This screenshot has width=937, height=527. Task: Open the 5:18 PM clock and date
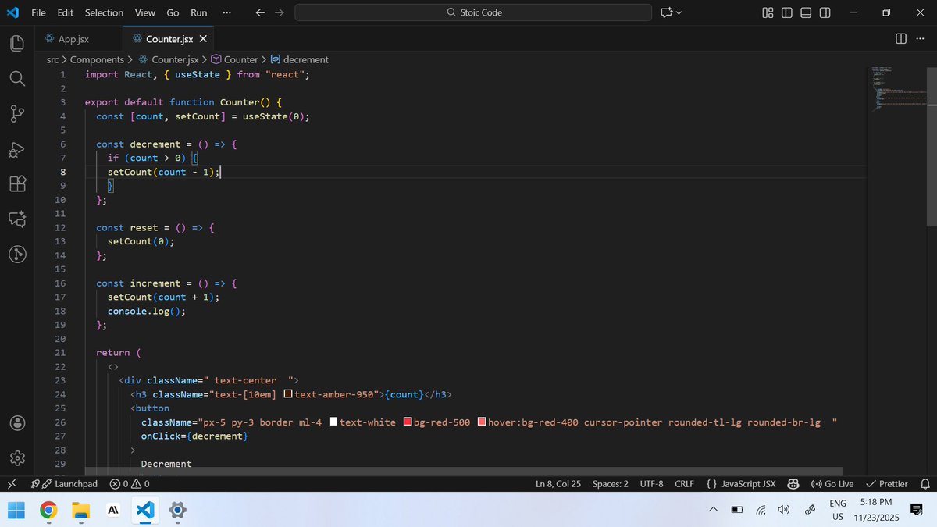pyautogui.click(x=876, y=510)
